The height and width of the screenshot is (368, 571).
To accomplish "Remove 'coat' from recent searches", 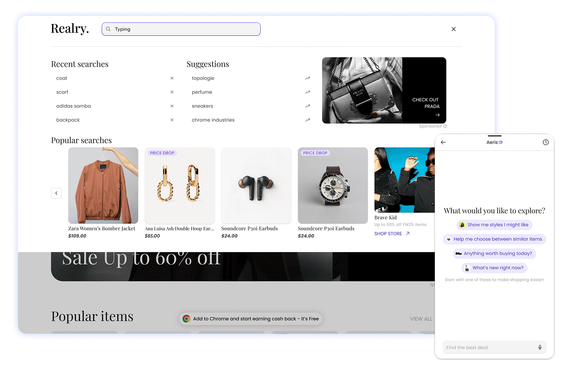I will coord(172,78).
